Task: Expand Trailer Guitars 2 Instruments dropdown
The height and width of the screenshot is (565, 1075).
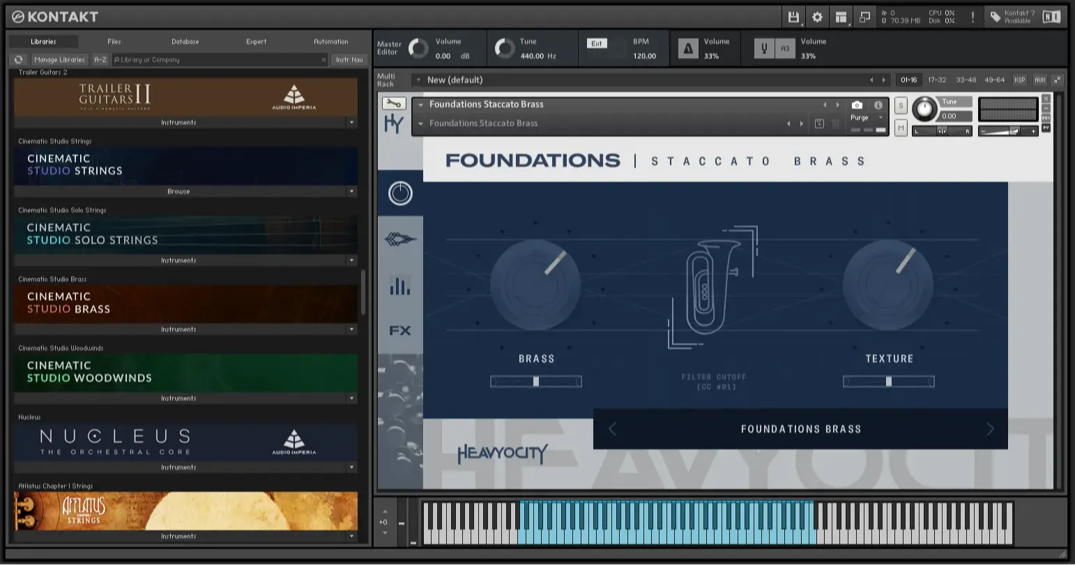Action: tap(351, 123)
